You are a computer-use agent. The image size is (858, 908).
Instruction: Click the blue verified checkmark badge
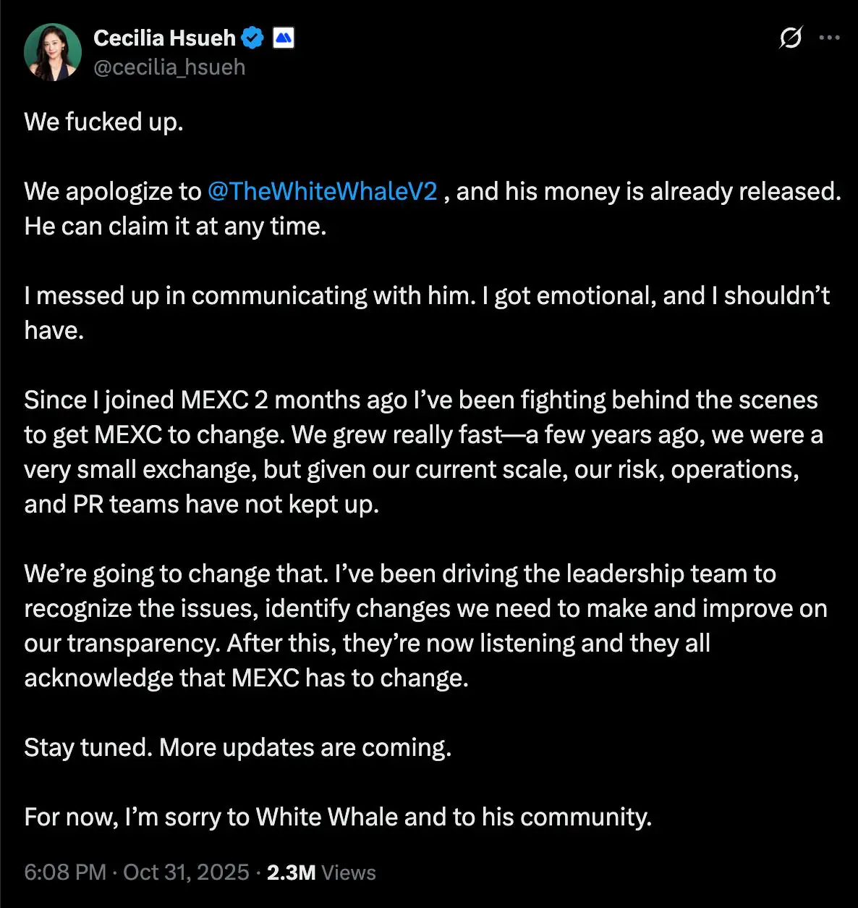(x=252, y=38)
